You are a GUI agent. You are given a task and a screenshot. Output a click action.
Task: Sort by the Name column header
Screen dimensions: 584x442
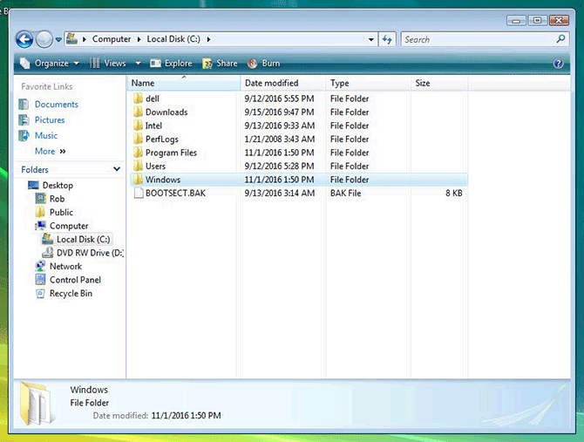184,83
